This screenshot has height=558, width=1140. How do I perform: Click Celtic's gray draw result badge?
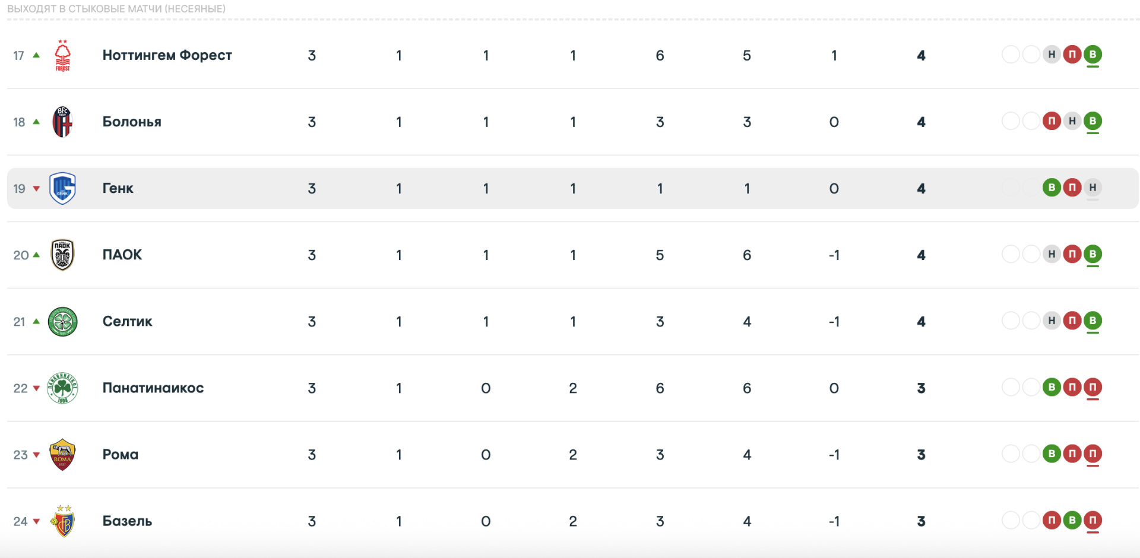tap(1052, 321)
